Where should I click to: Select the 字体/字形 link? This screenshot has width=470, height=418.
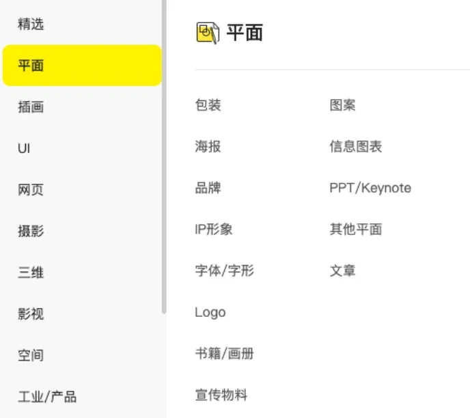click(x=224, y=270)
